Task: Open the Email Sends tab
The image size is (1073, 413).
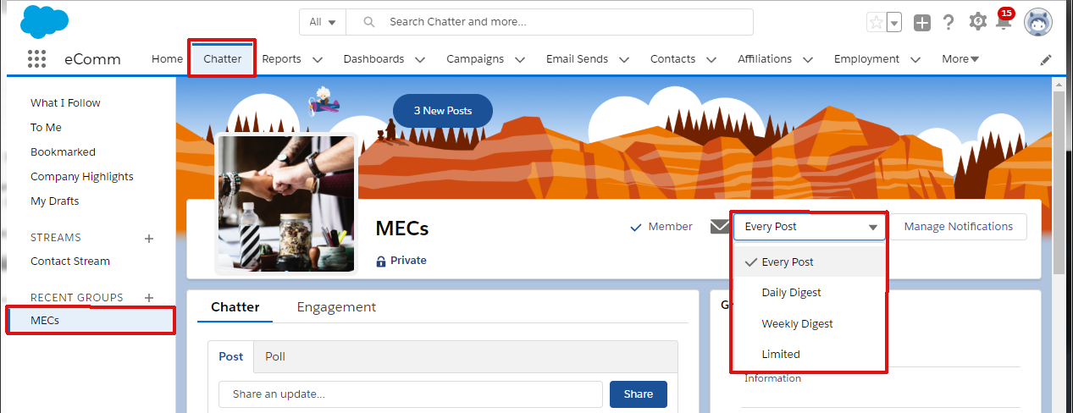Action: click(577, 59)
